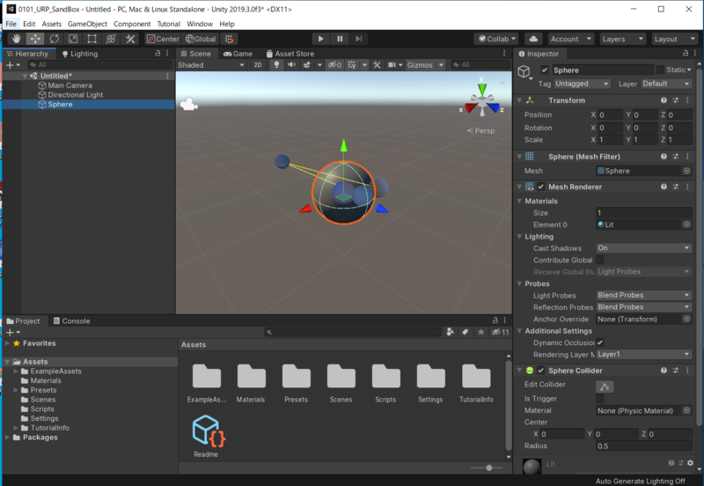Select the Scale tool
Viewport: 704px width, 486px height.
(73, 39)
